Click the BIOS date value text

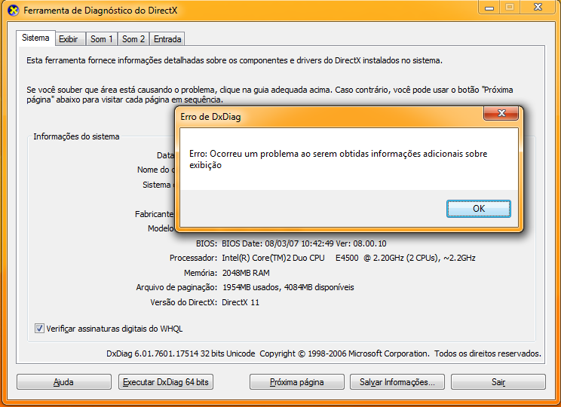[x=304, y=243]
